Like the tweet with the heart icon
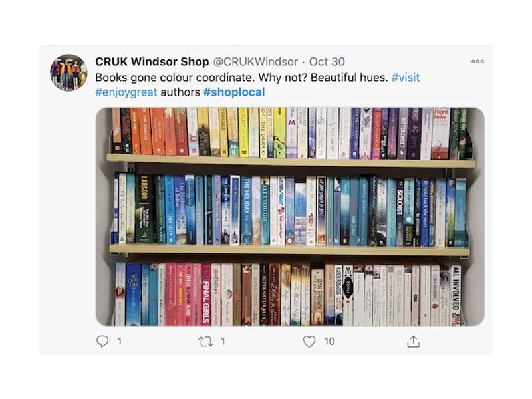The image size is (532, 399). point(309,342)
